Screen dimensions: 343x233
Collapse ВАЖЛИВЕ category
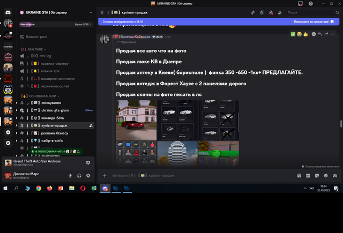(35, 49)
